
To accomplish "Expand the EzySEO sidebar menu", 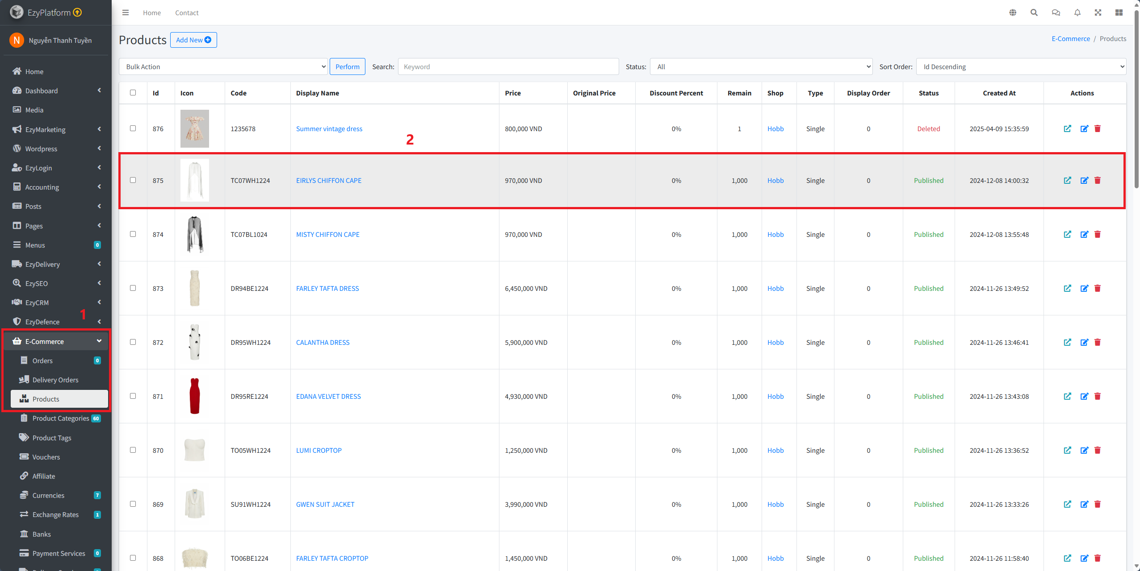I will 56,283.
